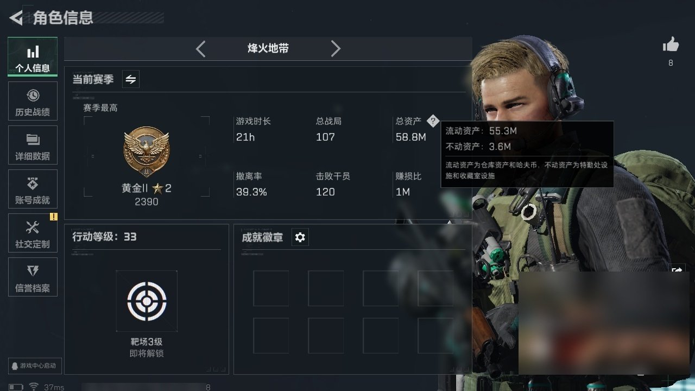Viewport: 695px width, 391px height.
Task: Select the last bottom-row badge slot
Action: coord(435,336)
